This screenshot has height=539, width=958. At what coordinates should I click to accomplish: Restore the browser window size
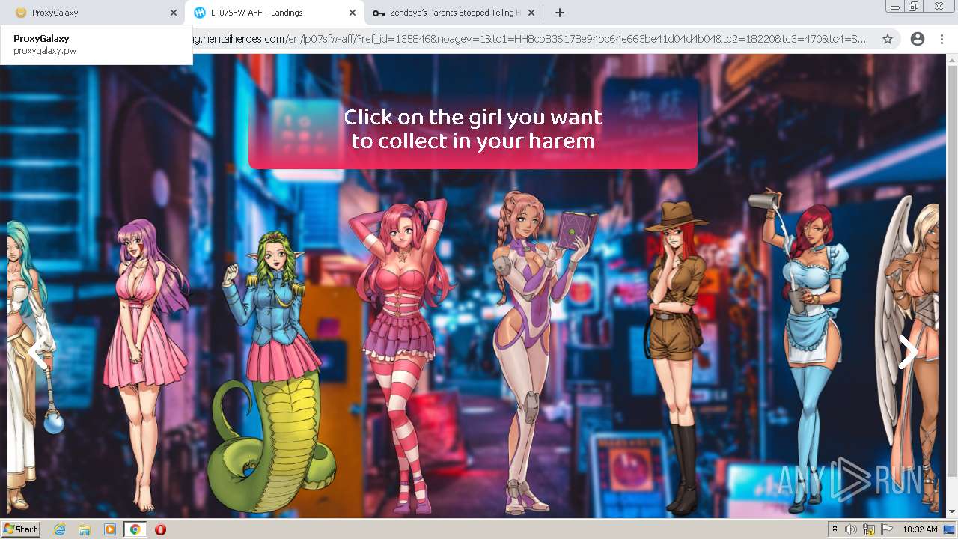(x=914, y=6)
